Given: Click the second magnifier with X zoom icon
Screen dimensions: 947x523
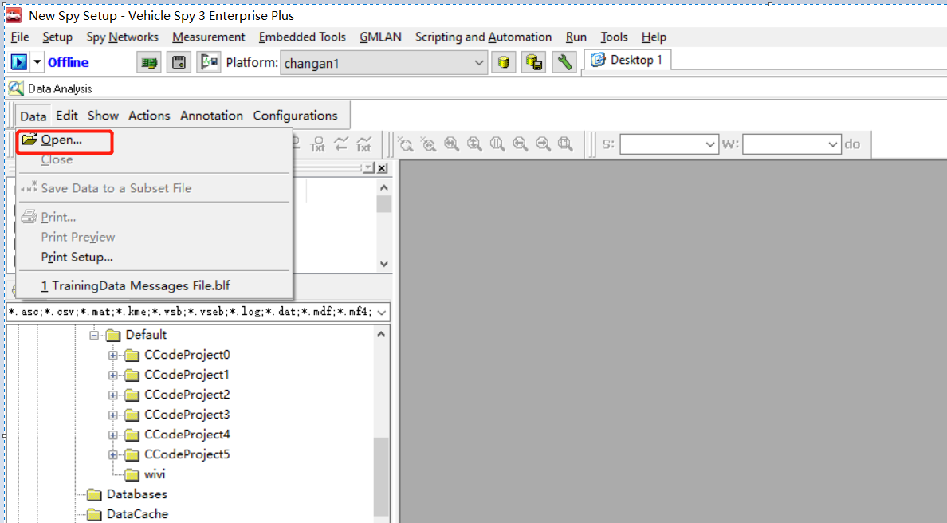Looking at the screenshot, I should (428, 144).
